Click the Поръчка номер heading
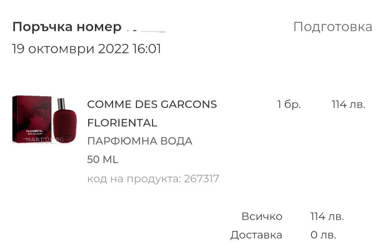Viewport: 384px width, 251px height. (67, 27)
